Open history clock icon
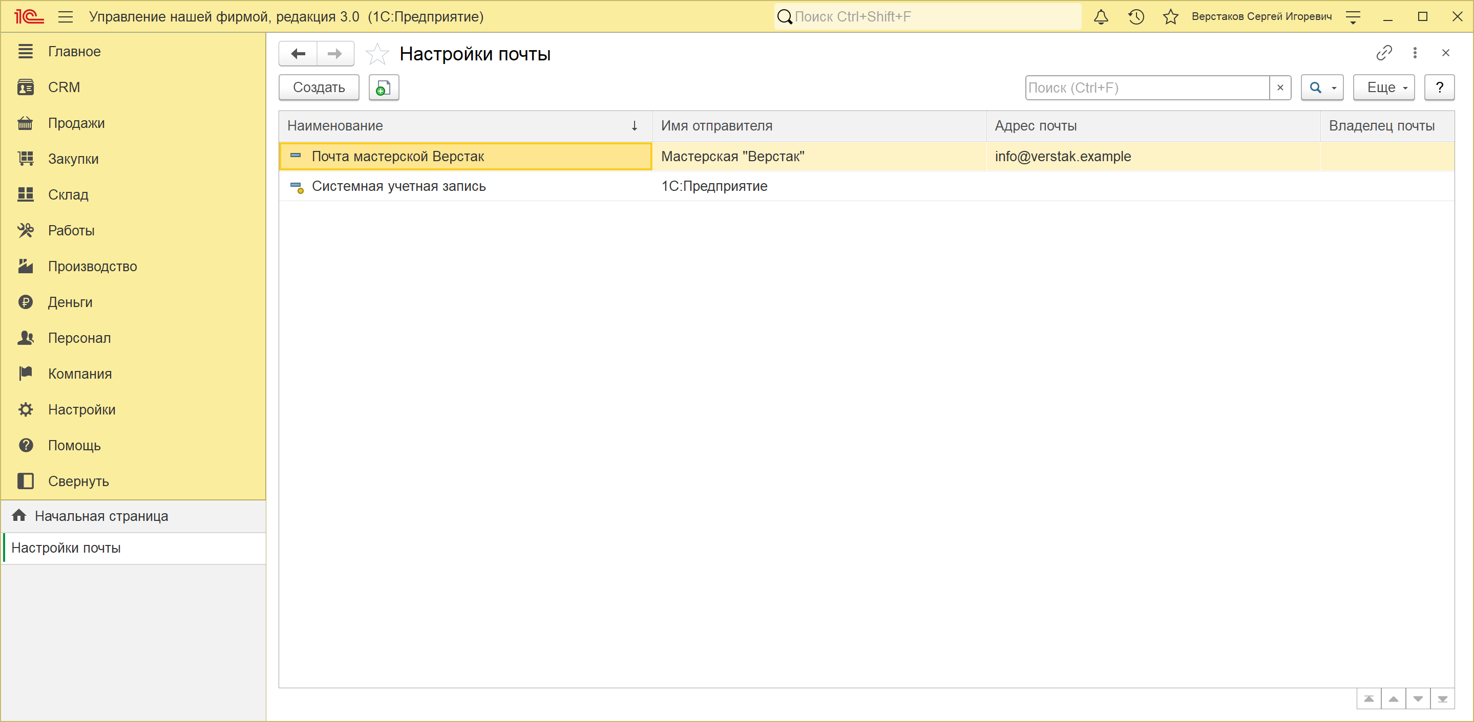This screenshot has width=1474, height=722. 1136,16
